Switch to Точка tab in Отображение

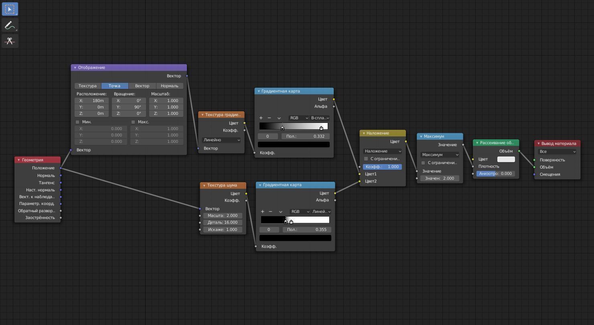point(114,86)
